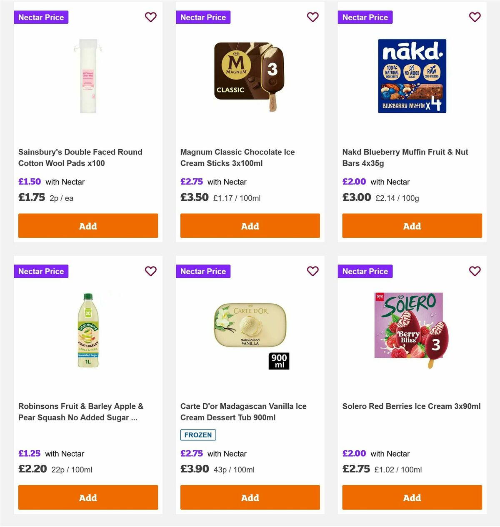Viewport: 500px width, 527px height.
Task: Click the heart on Sainsbury's cotton wool pads
Action: pos(150,17)
